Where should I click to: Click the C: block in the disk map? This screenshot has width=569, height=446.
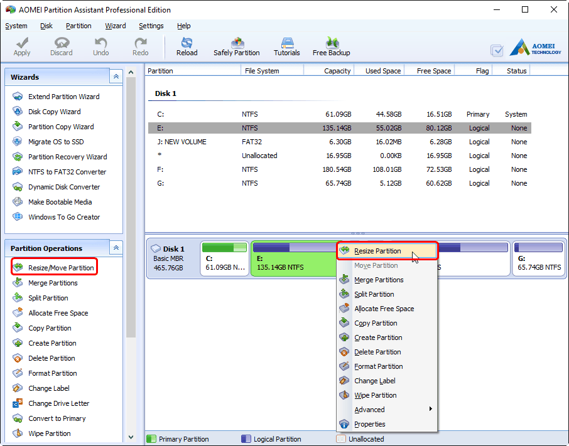coord(225,258)
